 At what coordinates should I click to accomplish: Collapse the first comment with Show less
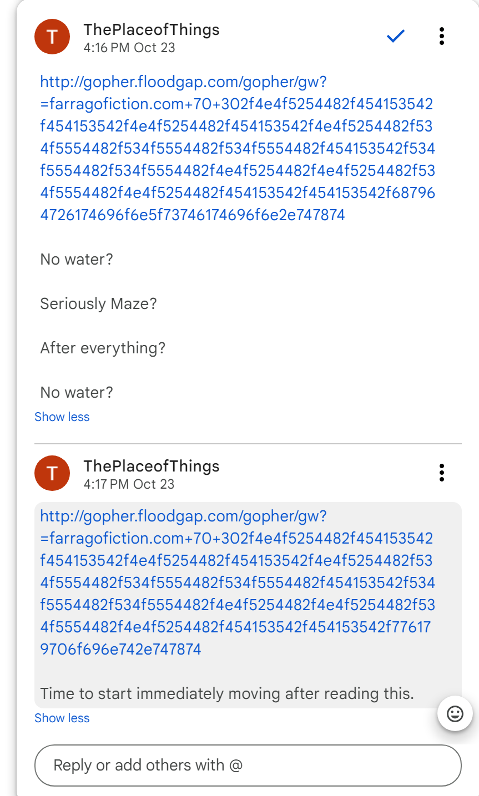tap(62, 417)
